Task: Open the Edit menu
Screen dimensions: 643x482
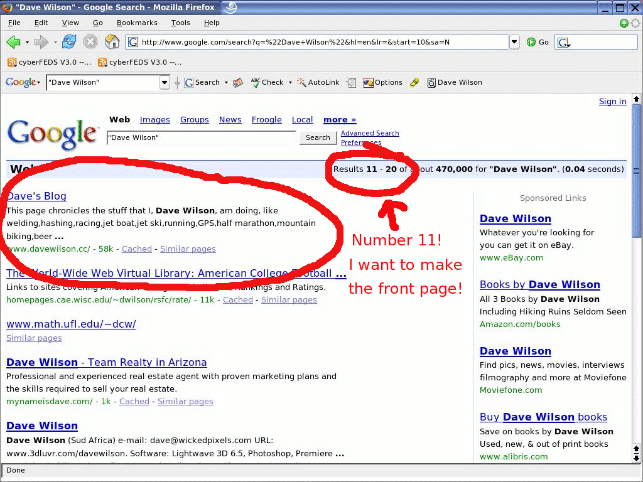Action: pos(41,23)
